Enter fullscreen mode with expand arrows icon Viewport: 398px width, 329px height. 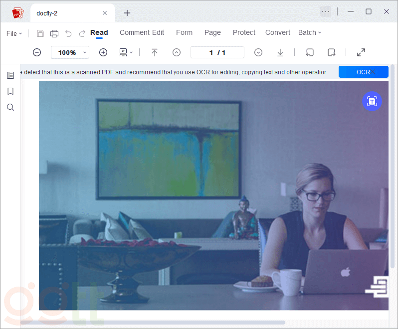(361, 52)
